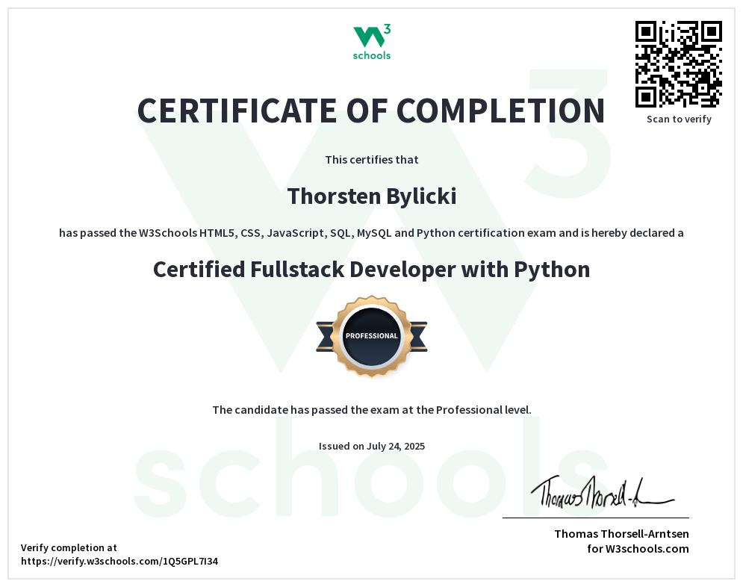Image resolution: width=743 pixels, height=587 pixels.
Task: Click the sentence about passing at Professional level
Action: point(372,409)
